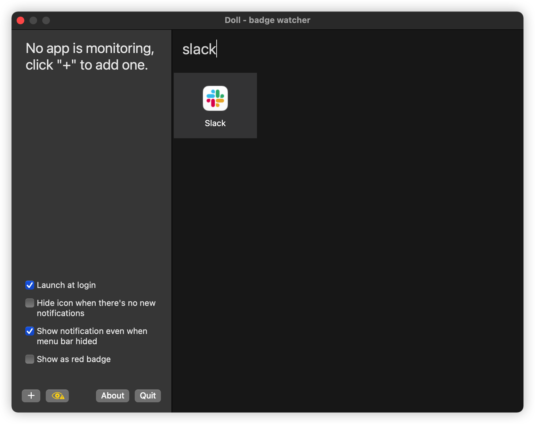Enable the Show as red badge checkbox
The image size is (535, 424).
click(30, 359)
